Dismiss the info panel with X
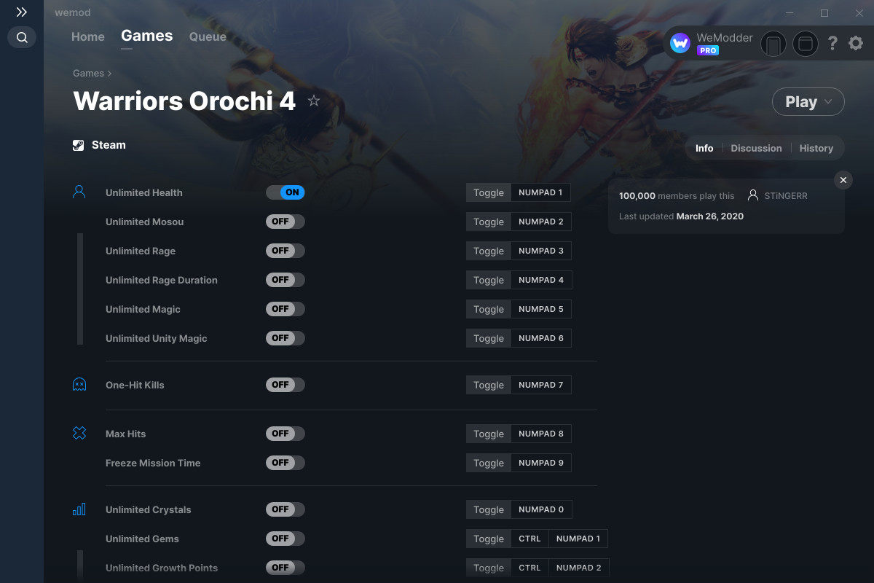The image size is (874, 583). tap(843, 180)
